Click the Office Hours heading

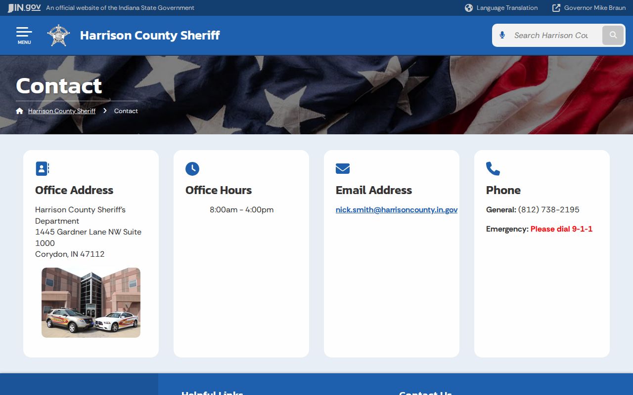pyautogui.click(x=219, y=190)
